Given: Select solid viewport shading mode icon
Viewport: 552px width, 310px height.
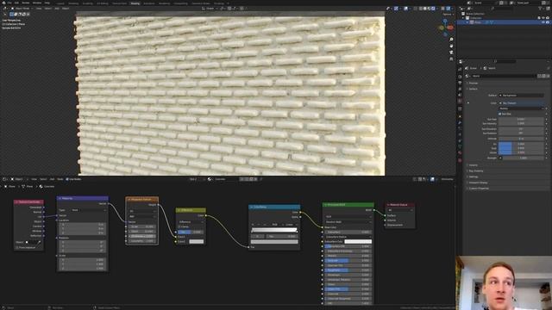Looking at the screenshot, I should click(425, 9).
